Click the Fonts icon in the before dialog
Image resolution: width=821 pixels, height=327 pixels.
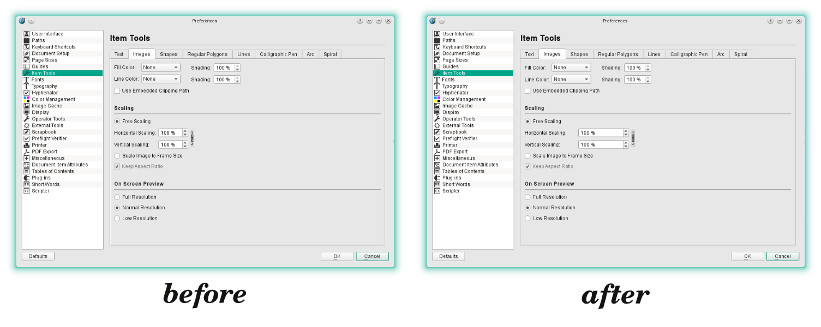26,80
